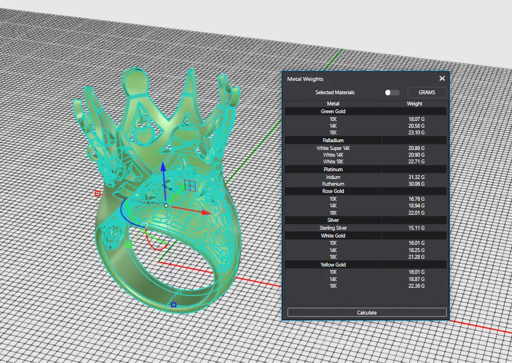The width and height of the screenshot is (512, 363).
Task: Click the 23.10 G weight value
Action: 417,132
